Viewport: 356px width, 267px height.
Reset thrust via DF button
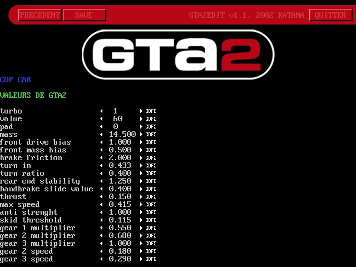(x=151, y=196)
